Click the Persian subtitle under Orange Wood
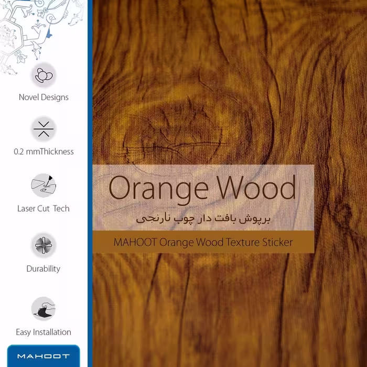This screenshot has height=367, width=367. (203, 219)
